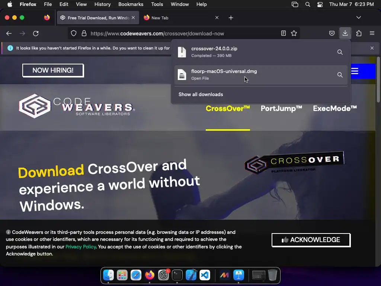Open a new browser tab
The image size is (381, 286).
point(231,18)
